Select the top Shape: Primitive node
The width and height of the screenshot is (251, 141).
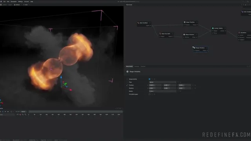[x=190, y=23]
